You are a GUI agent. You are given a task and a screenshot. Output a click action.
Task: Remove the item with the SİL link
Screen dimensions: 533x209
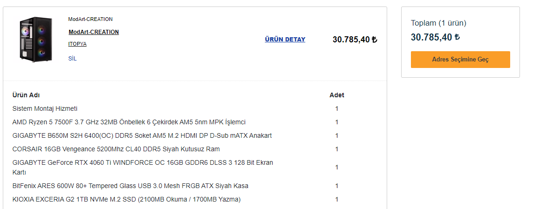coord(72,59)
